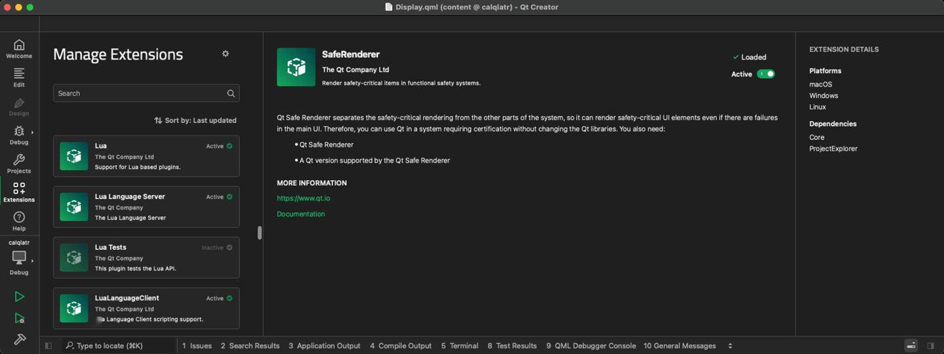Image resolution: width=944 pixels, height=354 pixels.
Task: Open Sort by Last updated dropdown
Action: tap(195, 120)
